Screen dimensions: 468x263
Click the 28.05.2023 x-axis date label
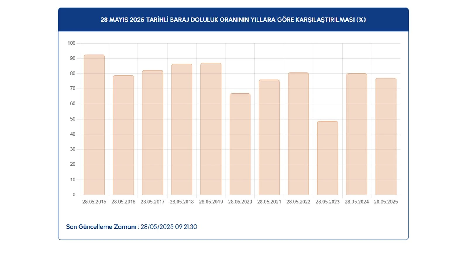pyautogui.click(x=327, y=202)
